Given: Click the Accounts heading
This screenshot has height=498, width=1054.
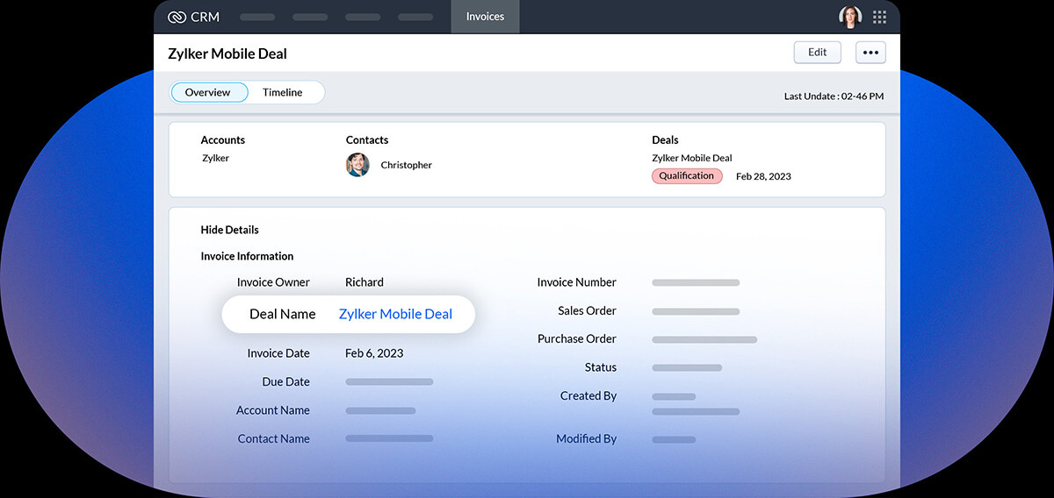Looking at the screenshot, I should (223, 140).
